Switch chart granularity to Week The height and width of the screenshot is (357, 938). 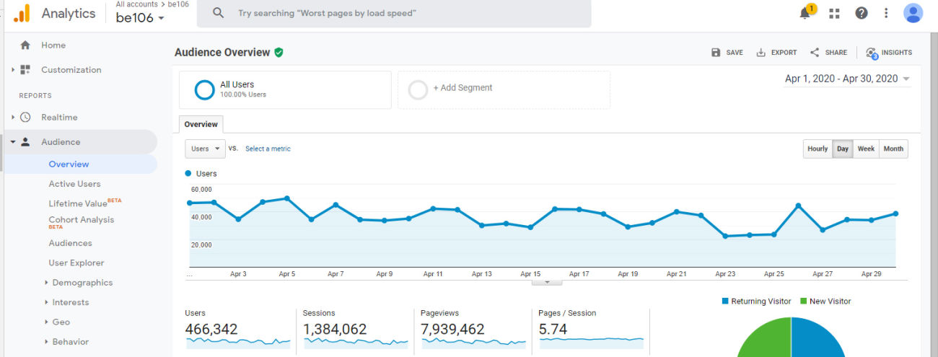pos(866,149)
